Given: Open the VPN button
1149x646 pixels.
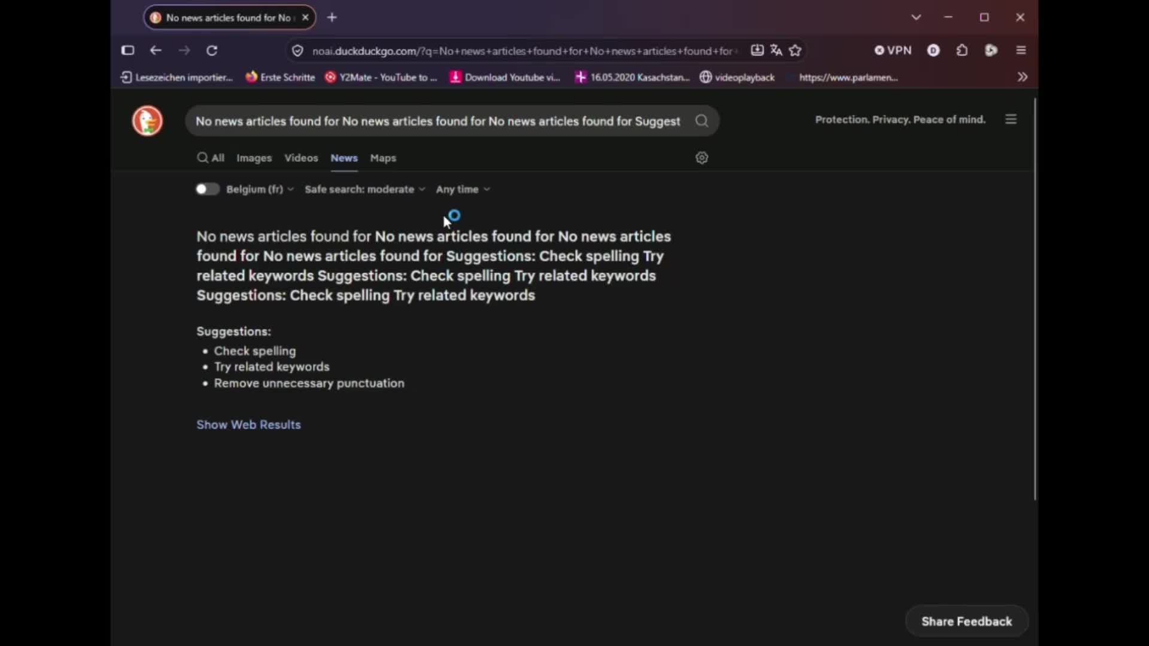Looking at the screenshot, I should point(893,50).
